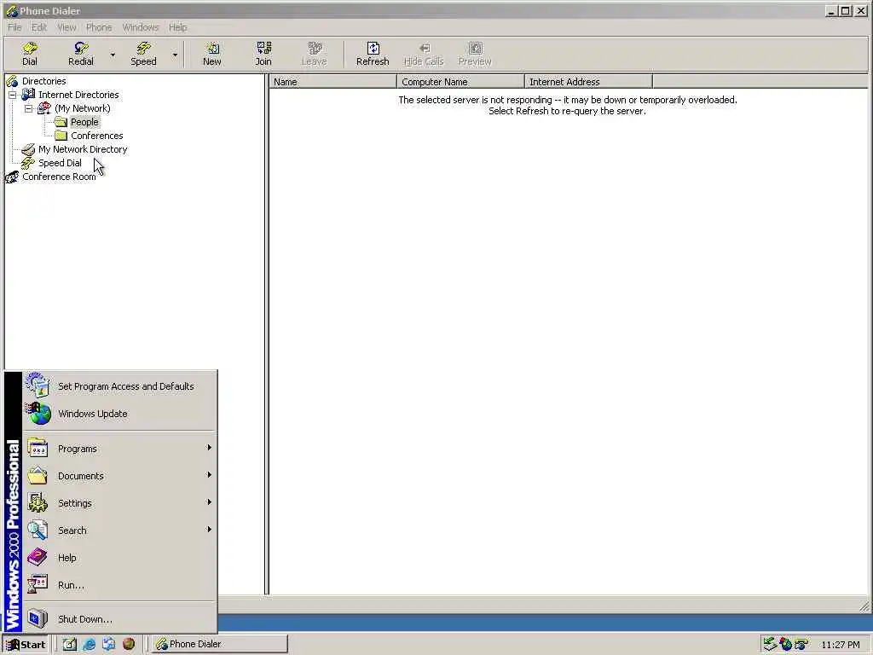873x655 pixels.
Task: Open the Edit menu
Action: [x=39, y=27]
